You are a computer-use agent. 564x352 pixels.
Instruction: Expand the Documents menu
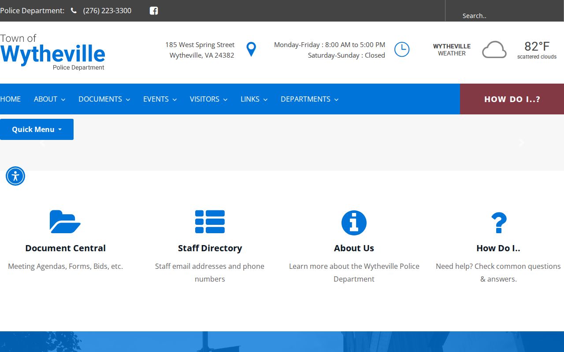104,99
